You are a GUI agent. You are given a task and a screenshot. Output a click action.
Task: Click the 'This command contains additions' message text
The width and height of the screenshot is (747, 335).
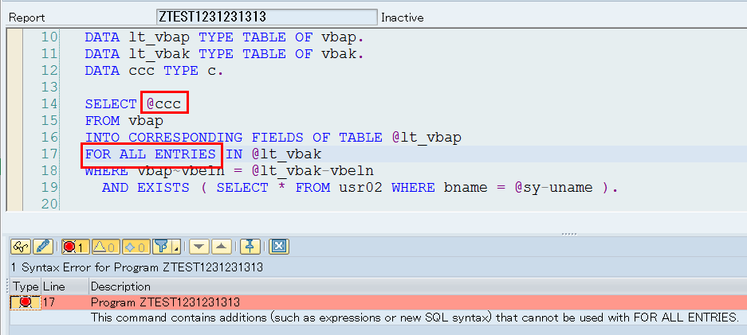point(415,317)
